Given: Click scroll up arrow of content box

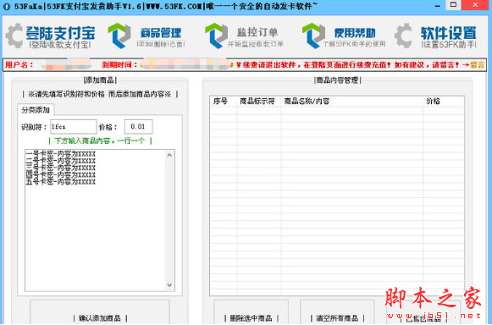Looking at the screenshot, I should [x=169, y=155].
